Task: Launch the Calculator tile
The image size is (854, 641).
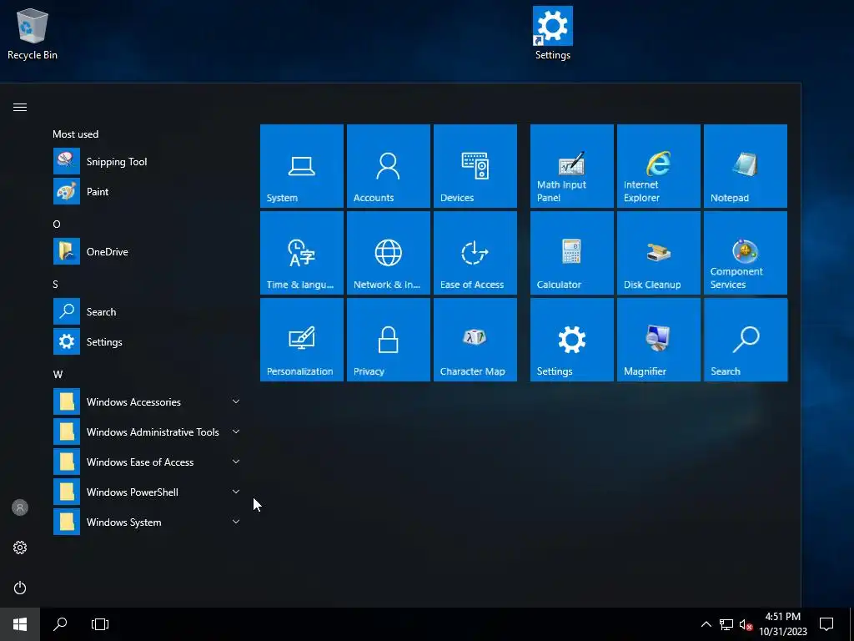Action: (x=572, y=252)
